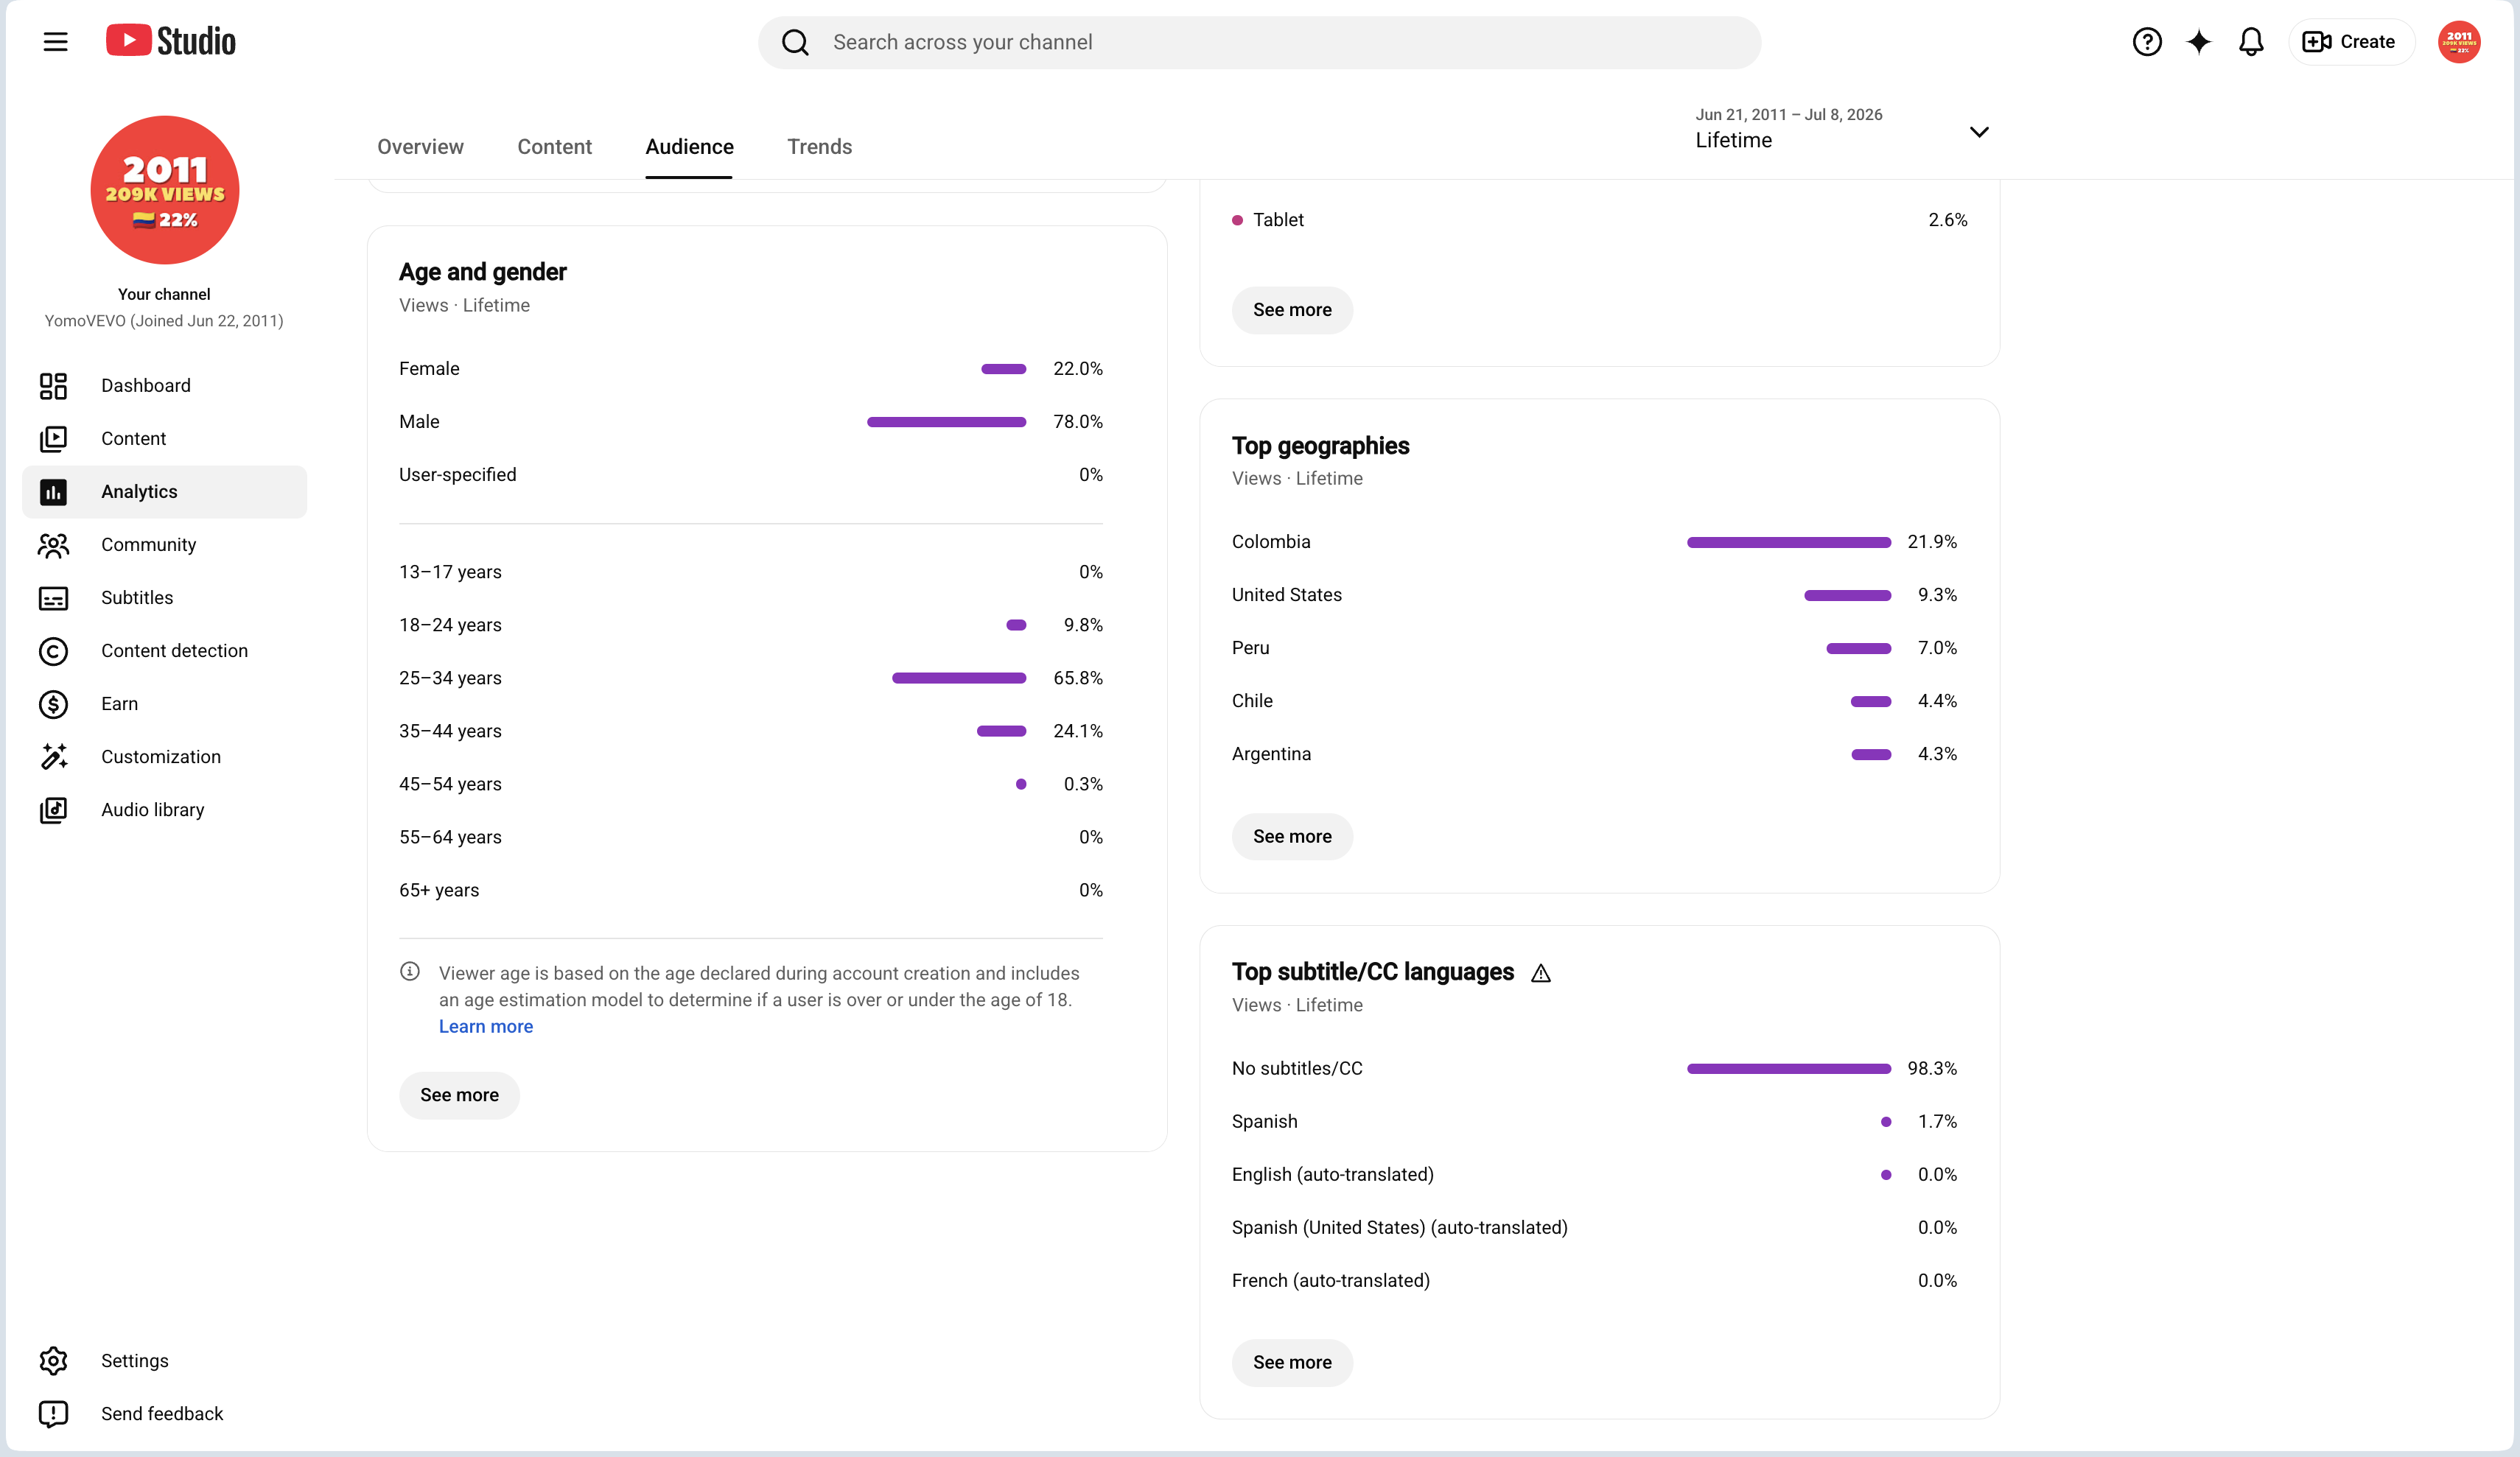Open the hamburger navigation menu

click(55, 42)
